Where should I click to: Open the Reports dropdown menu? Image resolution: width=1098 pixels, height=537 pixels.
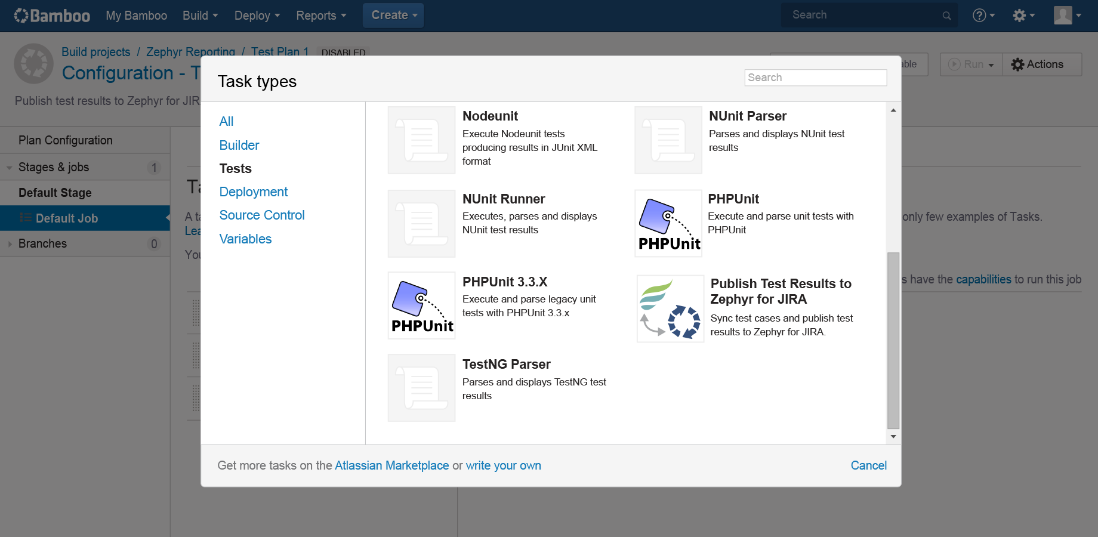pyautogui.click(x=320, y=16)
